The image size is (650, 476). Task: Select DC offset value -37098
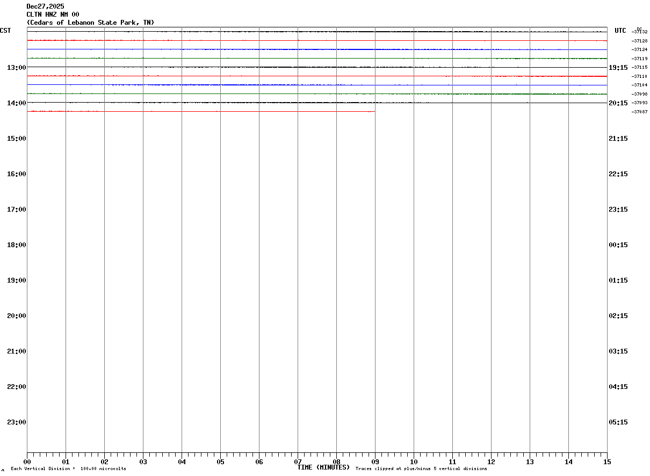coord(640,94)
